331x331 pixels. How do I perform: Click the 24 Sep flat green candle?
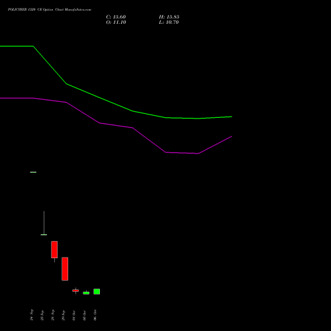(33, 172)
